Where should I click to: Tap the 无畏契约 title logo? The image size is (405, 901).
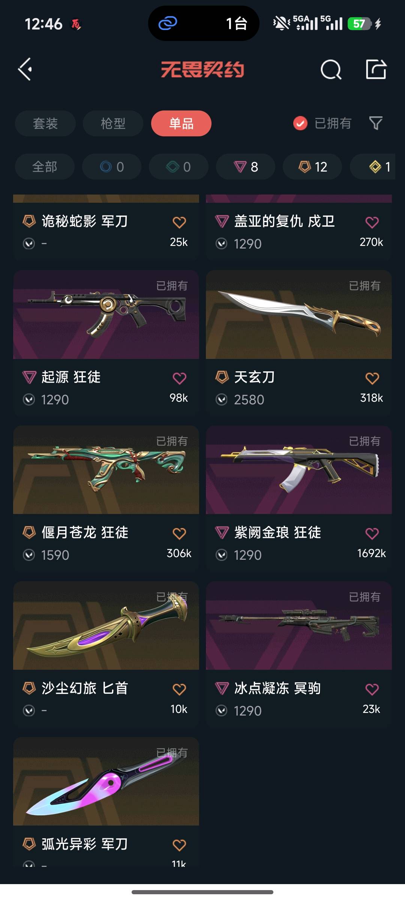click(202, 69)
